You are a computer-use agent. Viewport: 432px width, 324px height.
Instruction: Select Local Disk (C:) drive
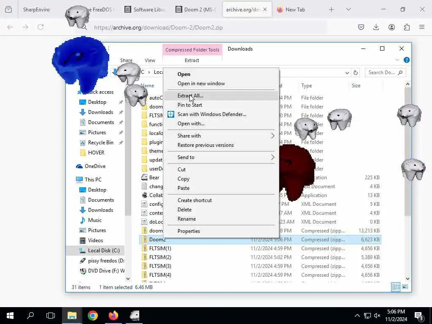104,251
